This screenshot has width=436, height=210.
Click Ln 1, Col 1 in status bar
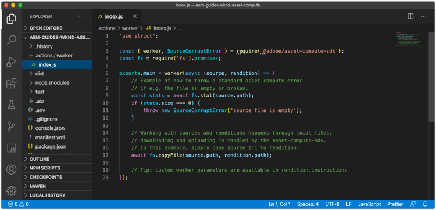(x=280, y=204)
